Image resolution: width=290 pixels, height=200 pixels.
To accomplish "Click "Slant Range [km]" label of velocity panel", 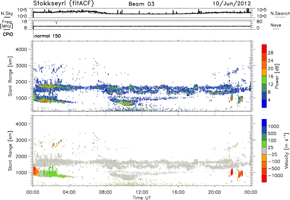I will [10, 151].
